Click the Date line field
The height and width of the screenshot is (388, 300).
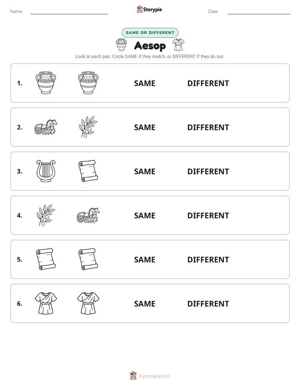click(259, 11)
